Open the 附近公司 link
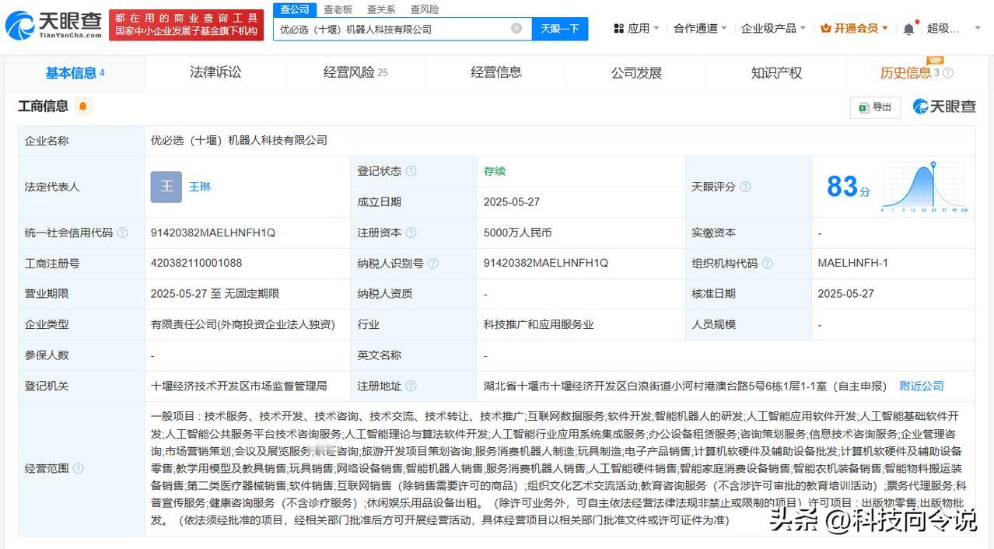 922,386
